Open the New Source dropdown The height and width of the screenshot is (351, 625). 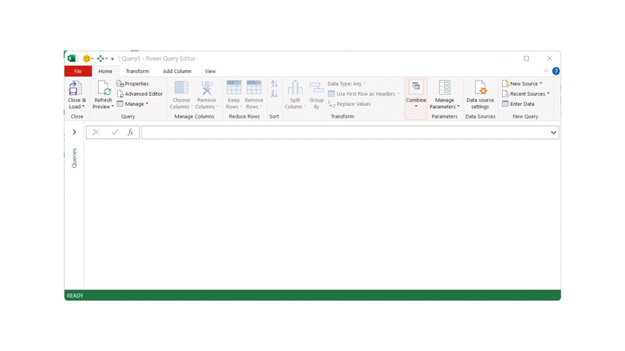(x=522, y=83)
